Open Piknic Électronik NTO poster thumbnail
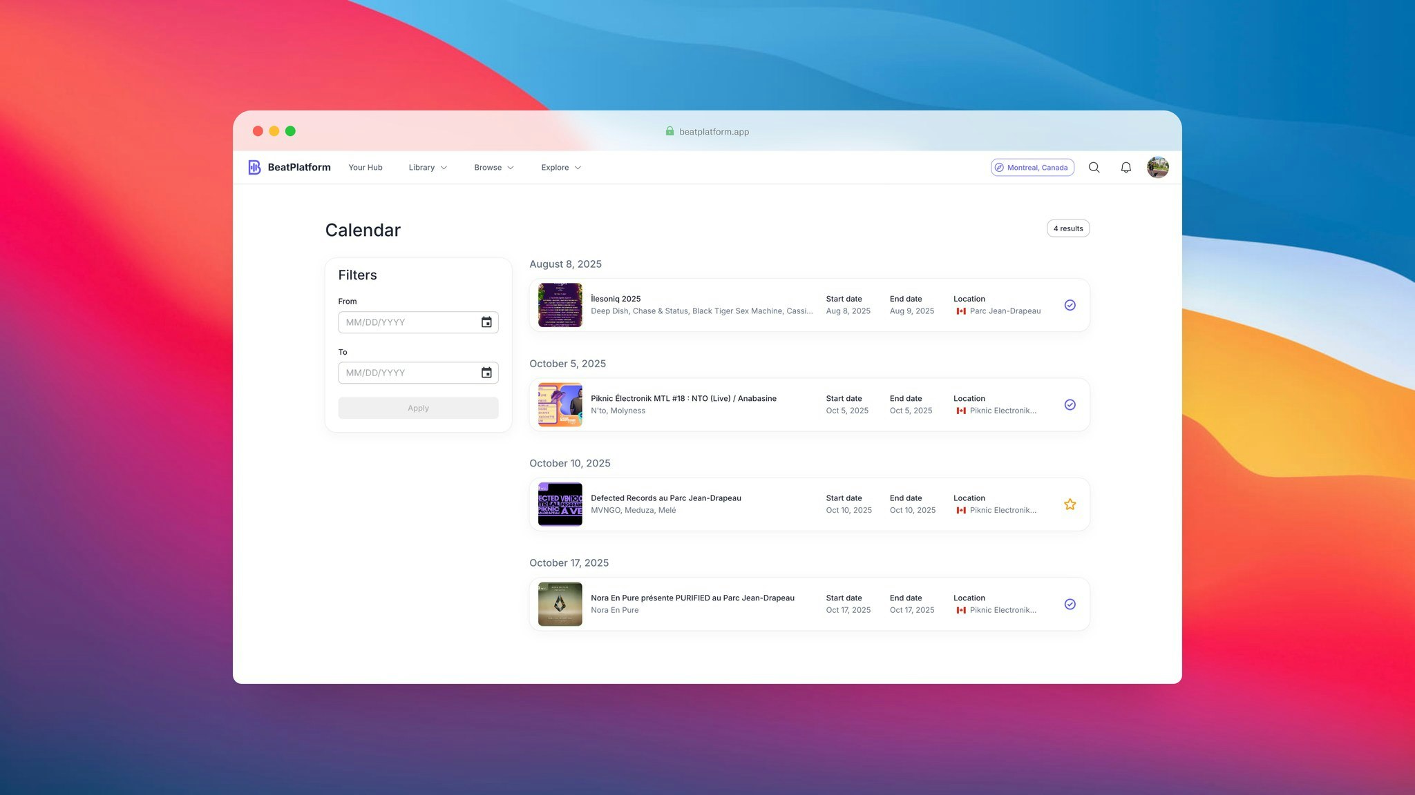1415x795 pixels. (560, 405)
